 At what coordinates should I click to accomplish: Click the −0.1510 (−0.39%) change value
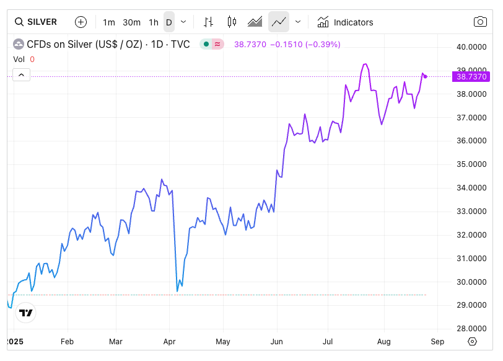point(305,44)
